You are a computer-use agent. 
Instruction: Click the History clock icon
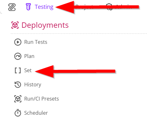[x=18, y=84]
